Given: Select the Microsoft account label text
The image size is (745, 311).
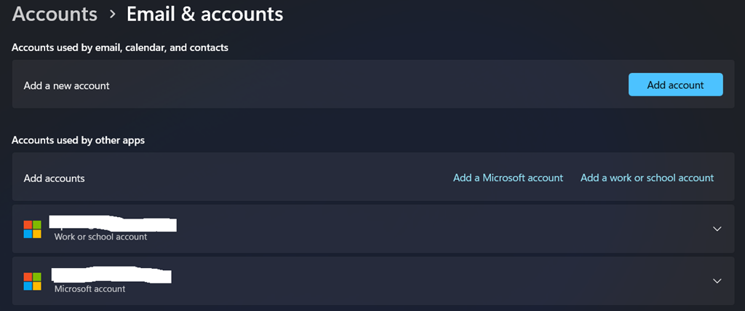Looking at the screenshot, I should (x=89, y=288).
